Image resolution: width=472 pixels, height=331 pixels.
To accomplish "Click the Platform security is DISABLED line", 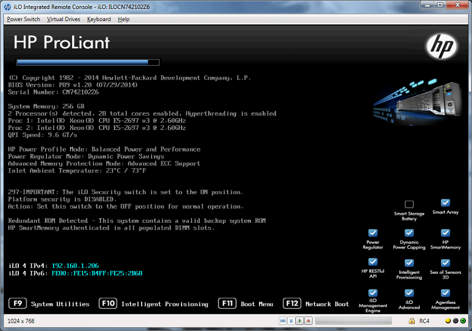I will tap(62, 199).
